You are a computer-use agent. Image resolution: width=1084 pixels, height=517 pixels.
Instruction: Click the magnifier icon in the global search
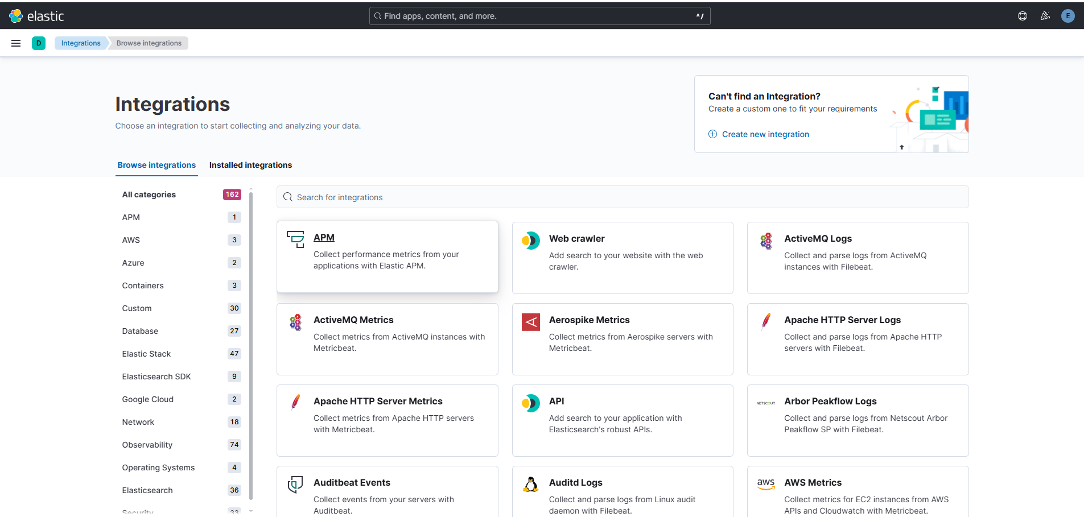pyautogui.click(x=378, y=16)
